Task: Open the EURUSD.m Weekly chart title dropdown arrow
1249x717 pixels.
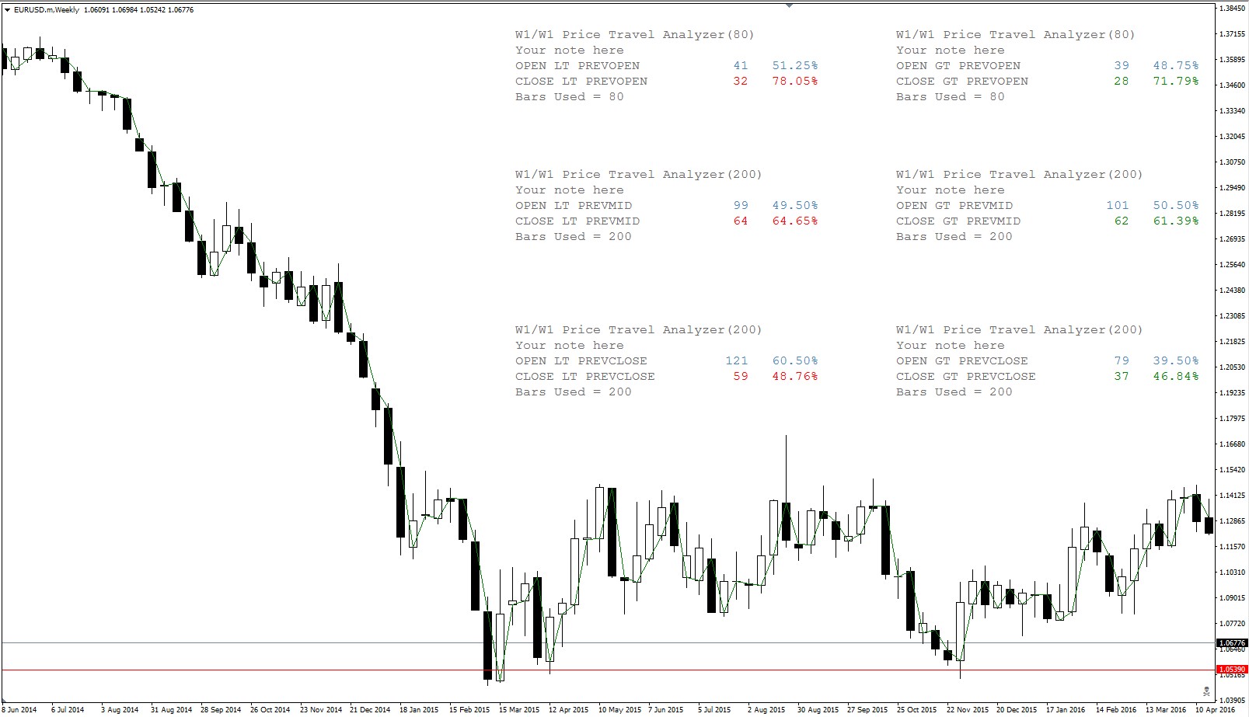Action: (x=7, y=10)
